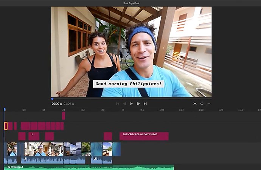261x170 pixels.
Task: Click the :32 mark on the time ruler
Action: point(83,110)
